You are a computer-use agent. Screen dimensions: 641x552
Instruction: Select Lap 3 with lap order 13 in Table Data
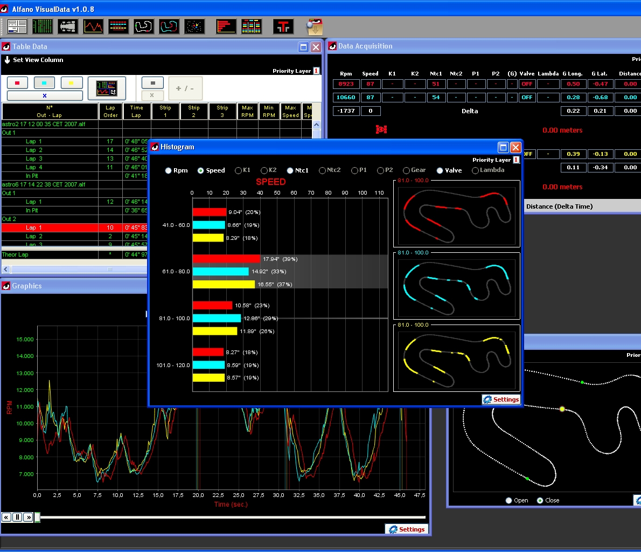pos(74,158)
